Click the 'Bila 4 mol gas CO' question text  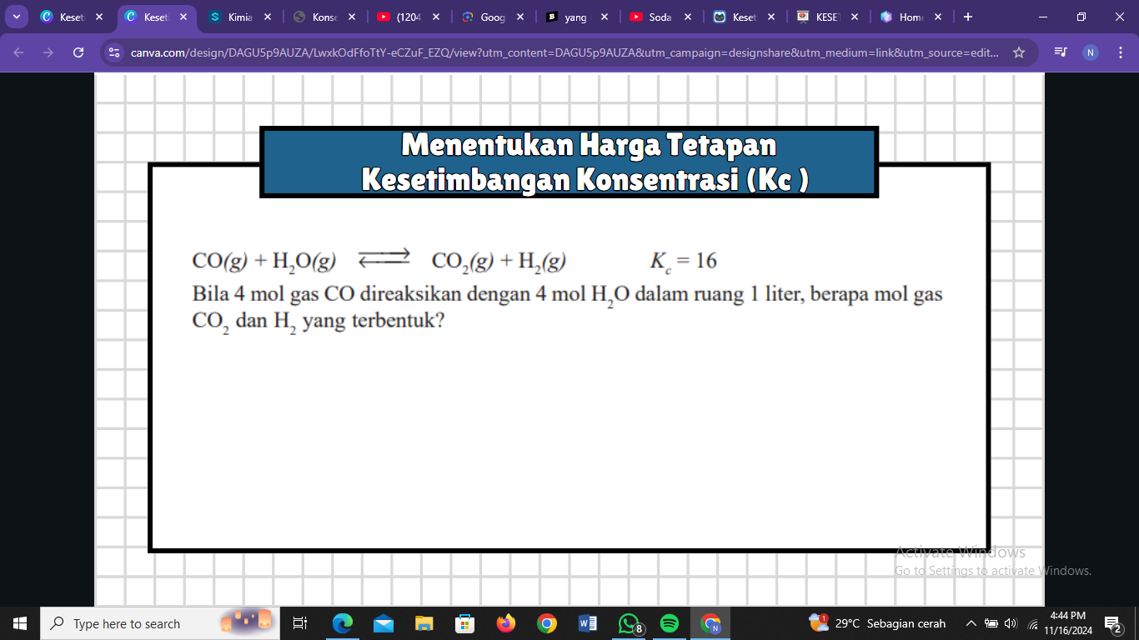tap(567, 295)
